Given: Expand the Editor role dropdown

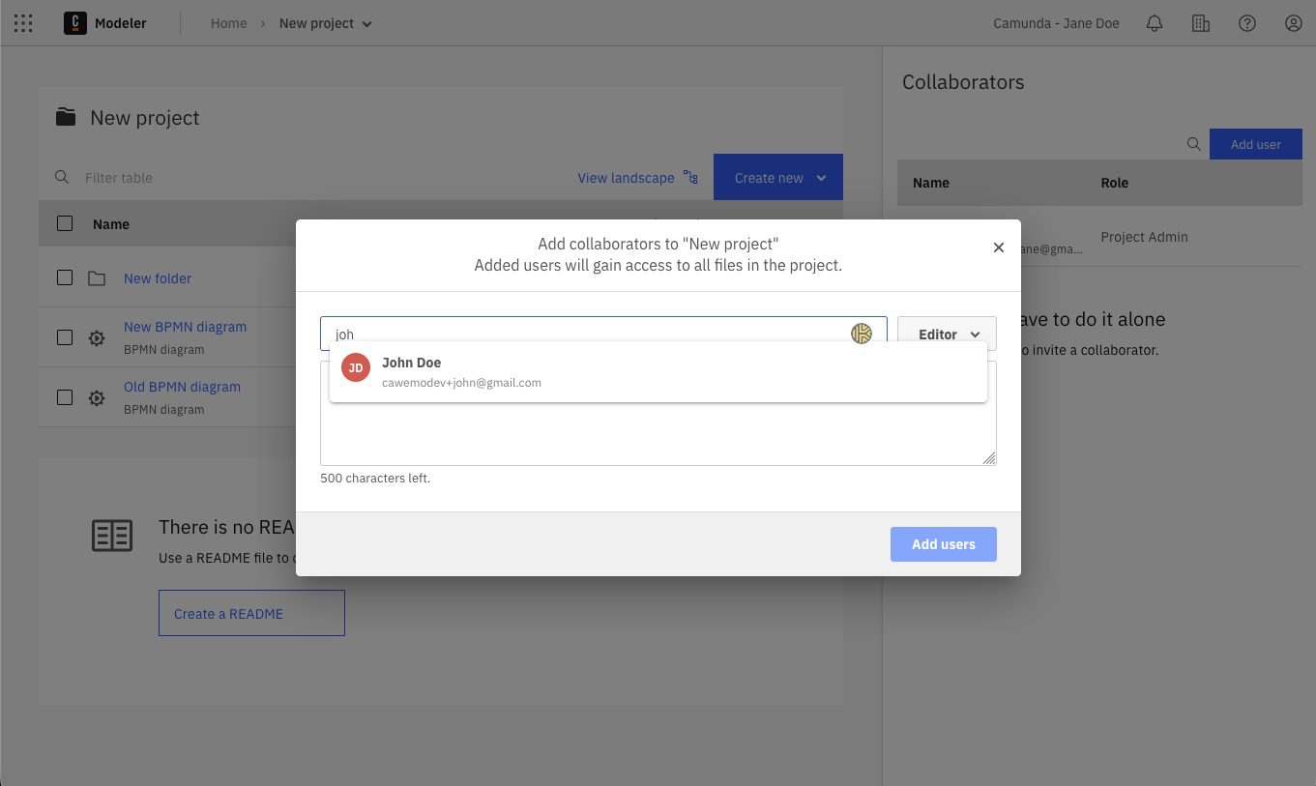Looking at the screenshot, I should click(946, 334).
